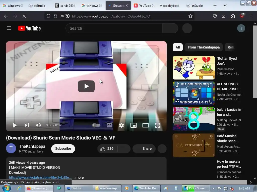Expand the description with ...more

pyautogui.click(x=78, y=177)
